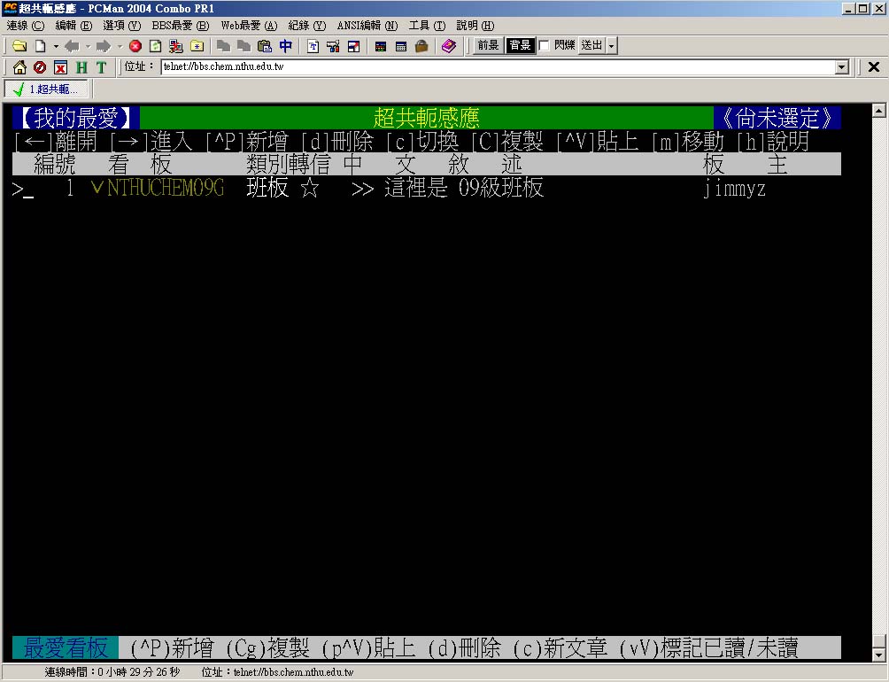Click the blue 中 character icon

(285, 46)
